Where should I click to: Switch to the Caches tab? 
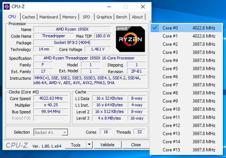tap(29, 17)
